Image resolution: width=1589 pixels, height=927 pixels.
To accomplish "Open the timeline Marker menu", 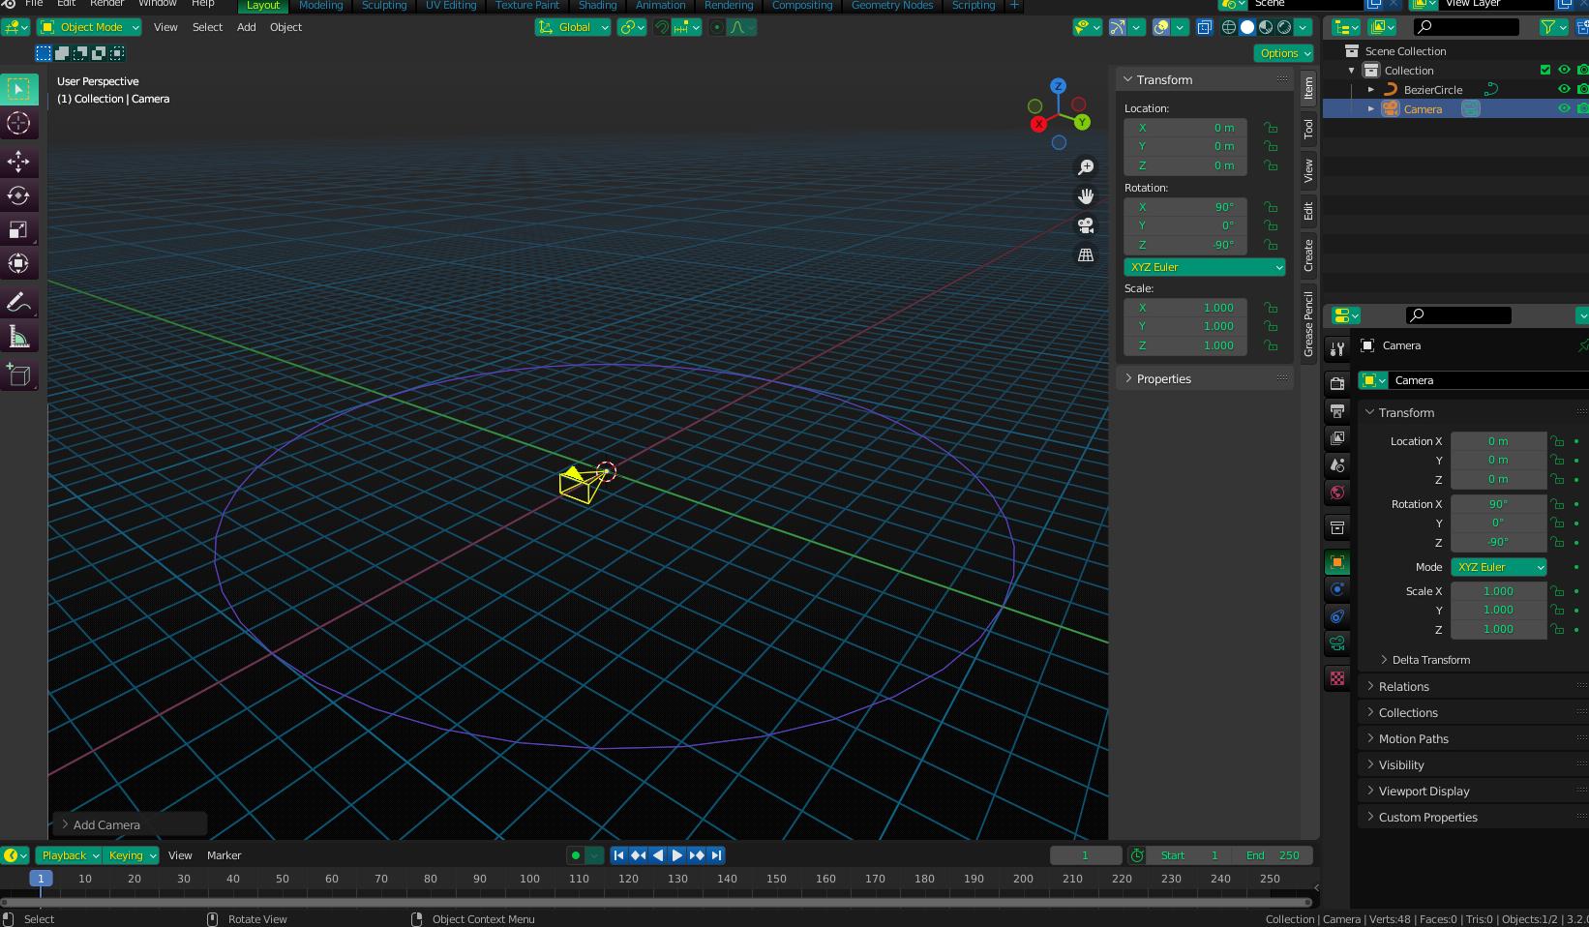I will (224, 855).
